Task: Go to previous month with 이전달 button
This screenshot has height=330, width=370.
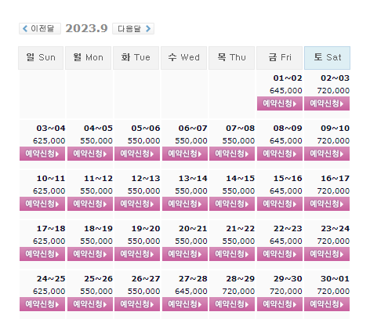Action: (x=40, y=28)
